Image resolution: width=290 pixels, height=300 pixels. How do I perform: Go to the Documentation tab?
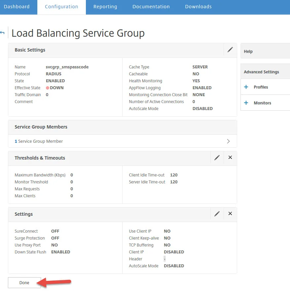point(151,7)
